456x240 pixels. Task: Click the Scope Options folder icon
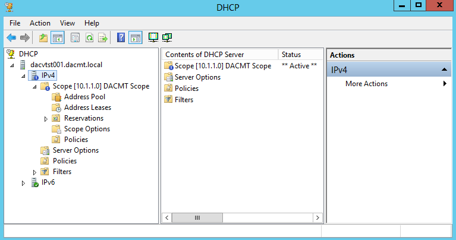(x=56, y=129)
